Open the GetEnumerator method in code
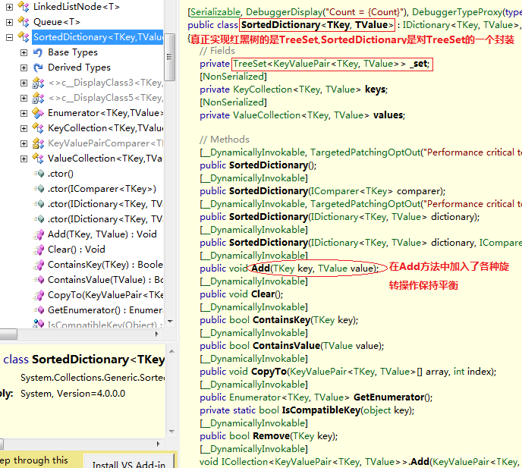The height and width of the screenshot is (468, 522). (388, 397)
